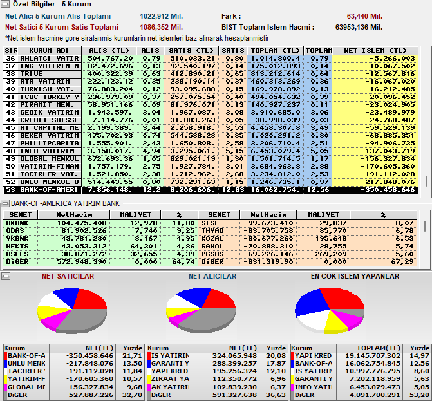
Task: Click blue swatch next to UNLU MENK
Action: click(6, 363)
